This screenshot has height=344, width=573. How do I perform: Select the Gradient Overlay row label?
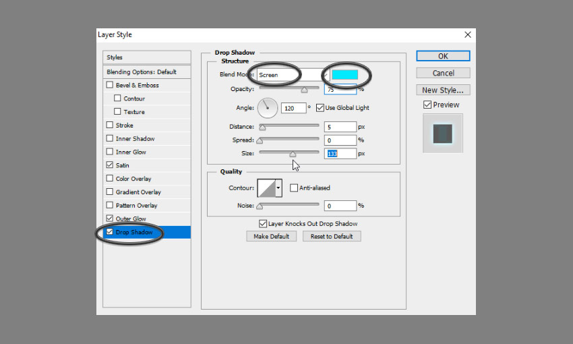(138, 192)
